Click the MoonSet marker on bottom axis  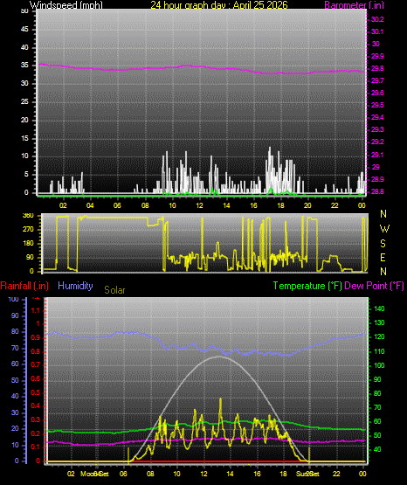coord(94,474)
